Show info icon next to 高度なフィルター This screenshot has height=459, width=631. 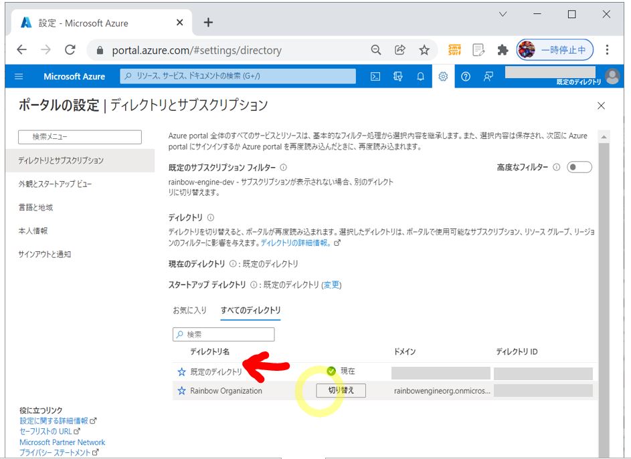click(x=556, y=167)
